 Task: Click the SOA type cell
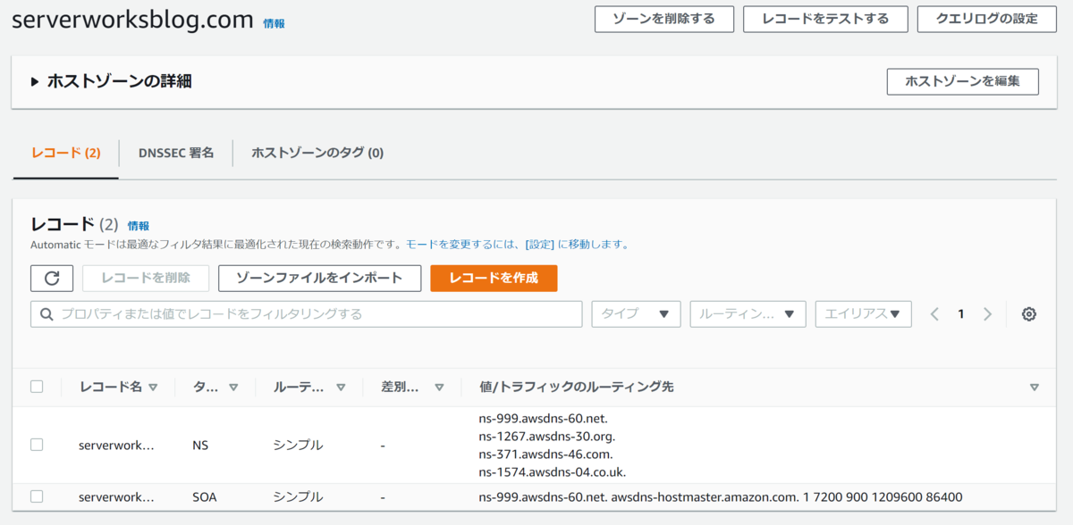point(205,496)
